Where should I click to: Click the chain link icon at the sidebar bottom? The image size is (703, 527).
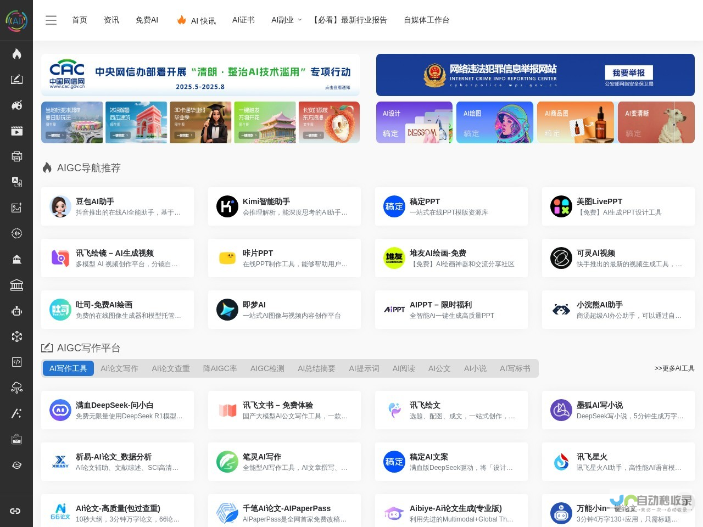click(x=15, y=511)
